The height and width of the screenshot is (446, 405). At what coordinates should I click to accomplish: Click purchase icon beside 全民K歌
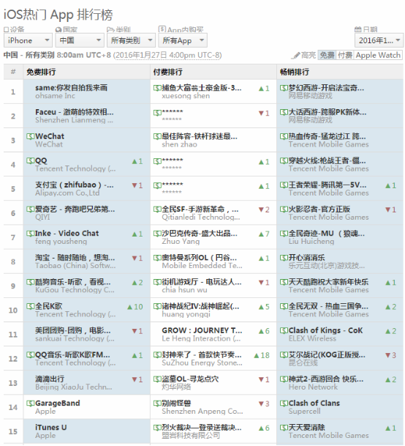click(30, 306)
